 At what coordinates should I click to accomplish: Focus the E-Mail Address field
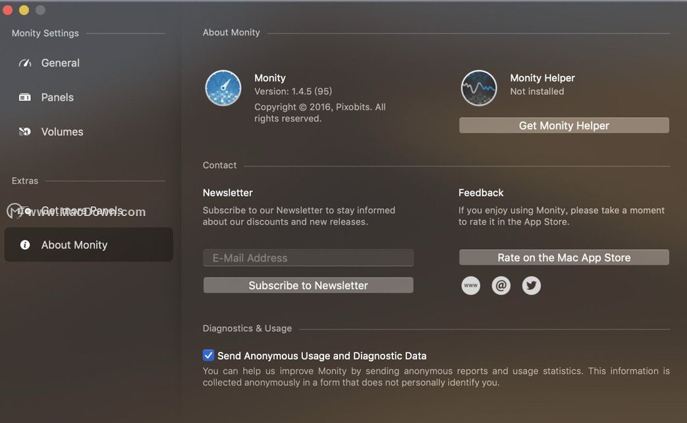pyautogui.click(x=308, y=258)
